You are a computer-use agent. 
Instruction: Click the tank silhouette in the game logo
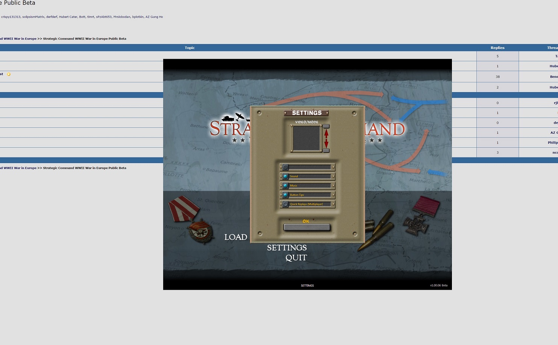[228, 118]
